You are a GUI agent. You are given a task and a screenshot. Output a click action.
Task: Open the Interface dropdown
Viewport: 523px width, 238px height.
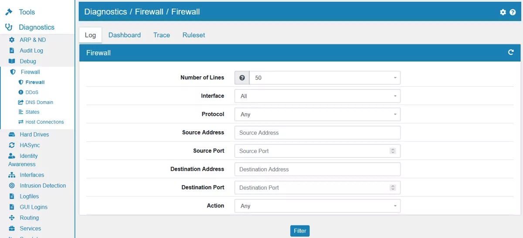click(317, 96)
